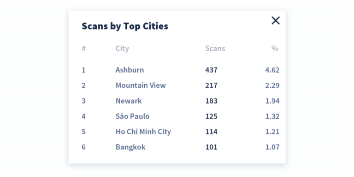Click the 183 scans count
The width and height of the screenshot is (354, 177).
211,101
